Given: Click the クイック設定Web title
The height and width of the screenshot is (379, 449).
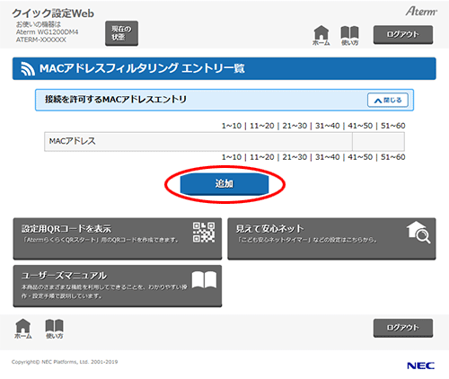Looking at the screenshot, I should coord(53,13).
